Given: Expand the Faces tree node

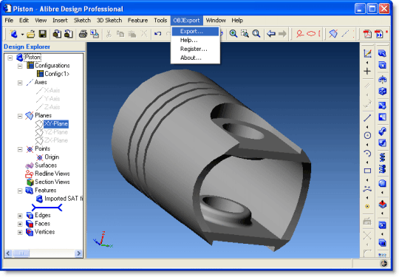Looking at the screenshot, I should (20, 224).
